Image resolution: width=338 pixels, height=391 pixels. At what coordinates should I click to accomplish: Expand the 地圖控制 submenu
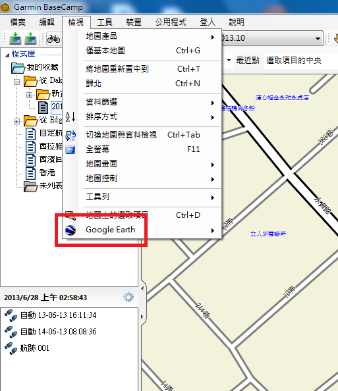150,178
